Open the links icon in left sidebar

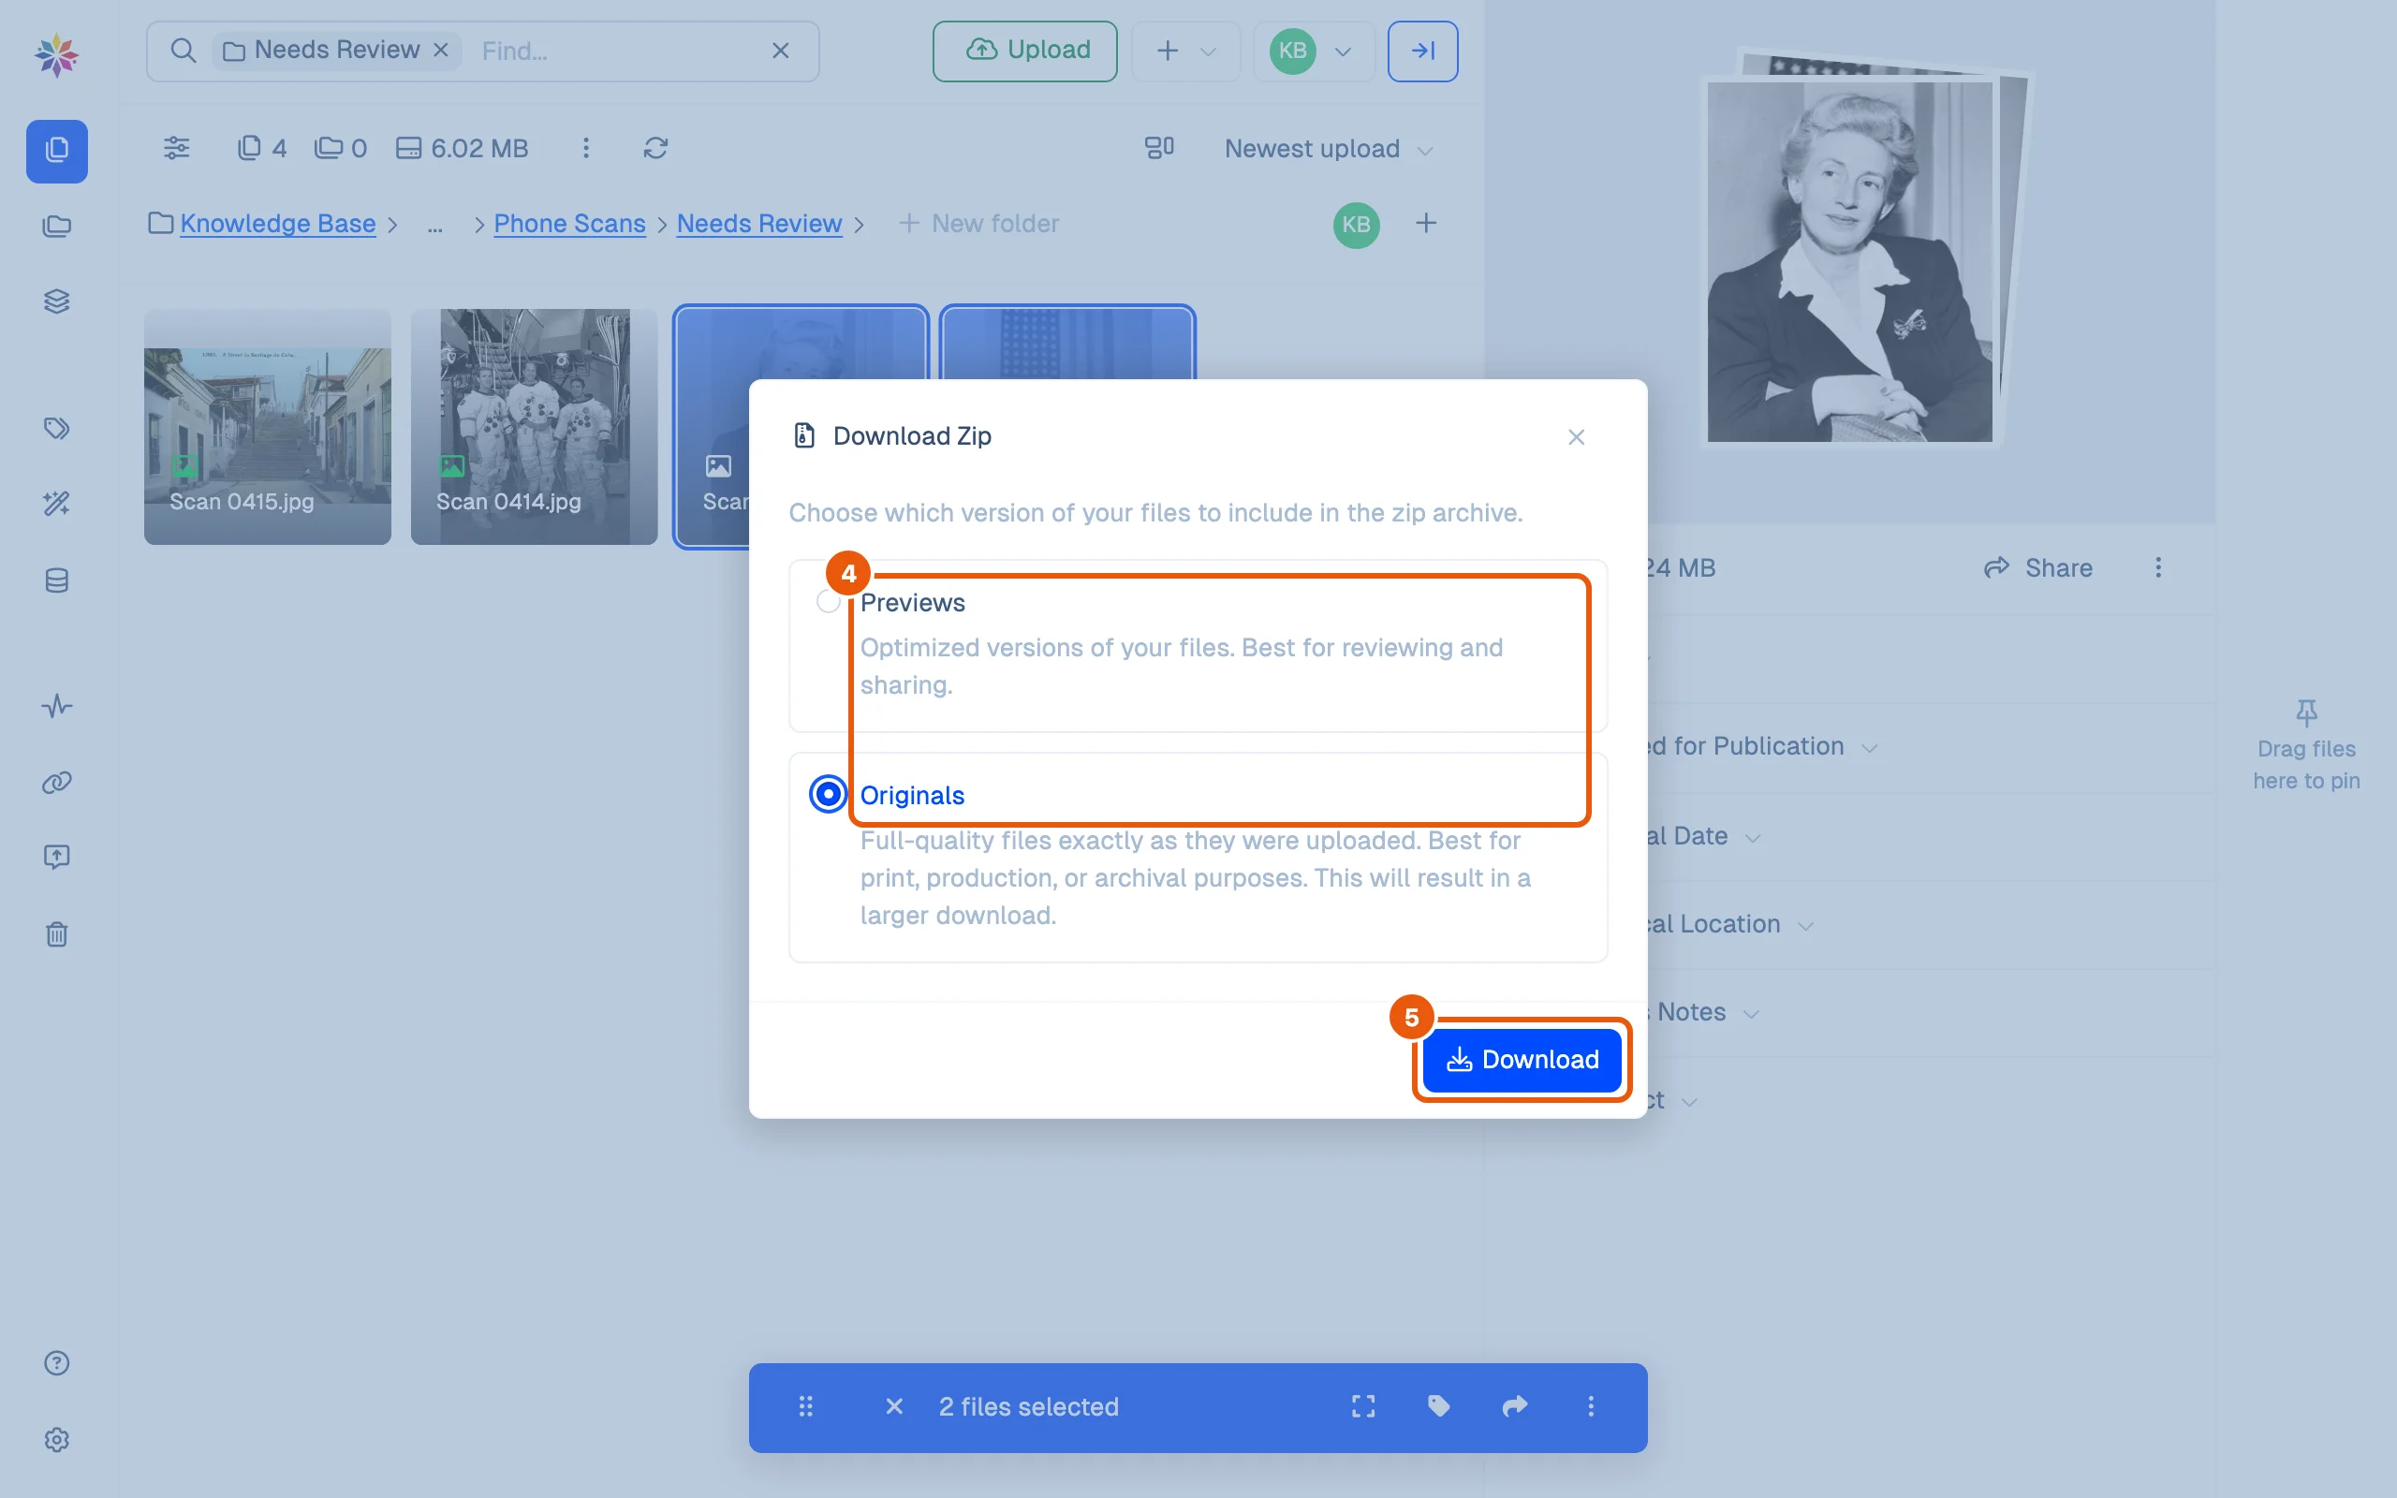pyautogui.click(x=56, y=783)
